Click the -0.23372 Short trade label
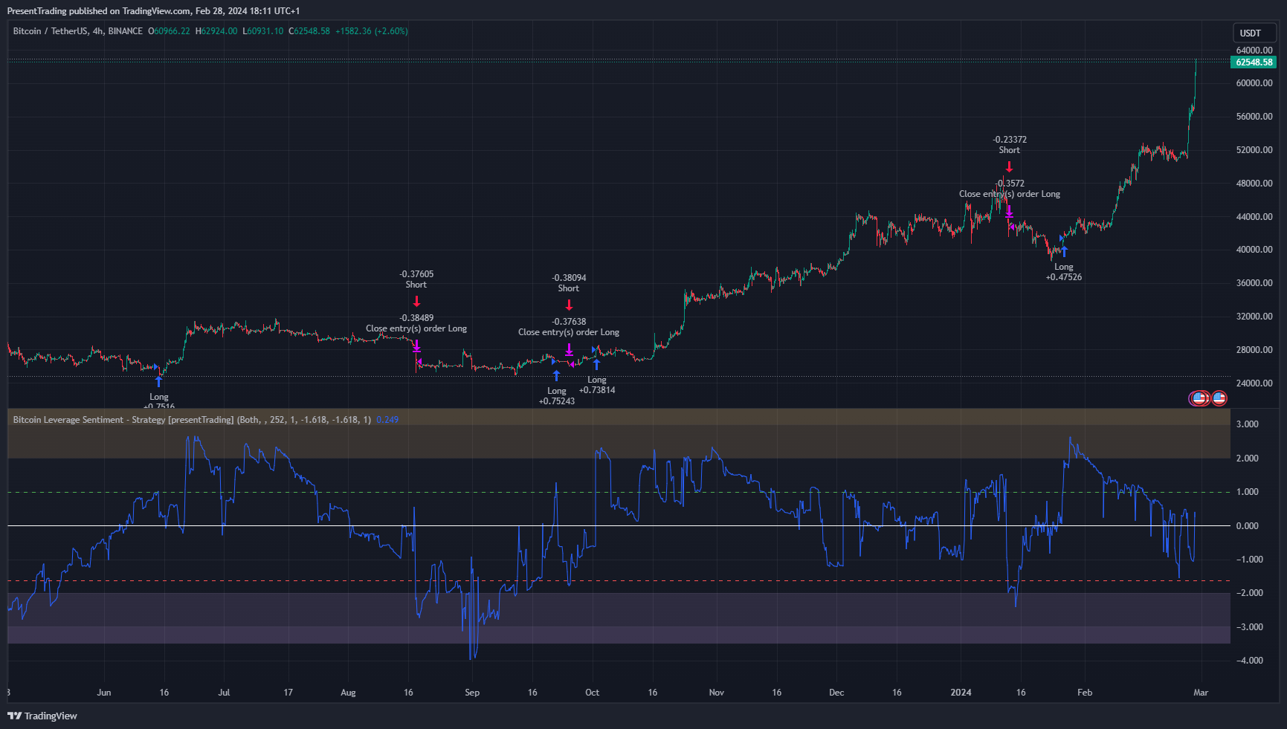The height and width of the screenshot is (729, 1287). (1010, 145)
